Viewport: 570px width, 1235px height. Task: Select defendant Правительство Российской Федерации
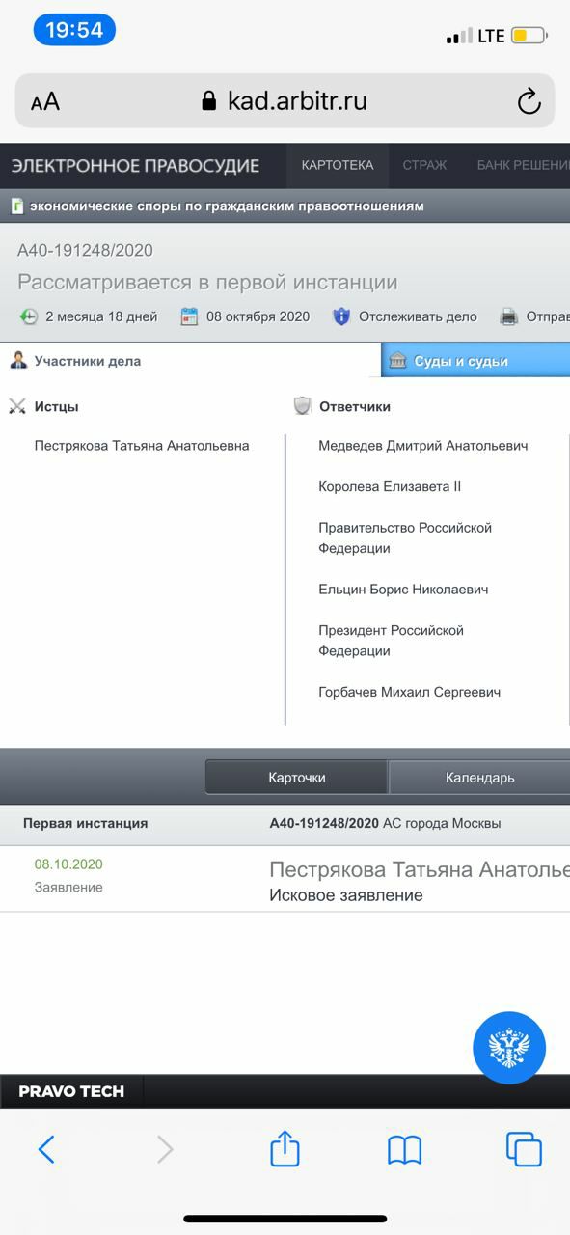(405, 537)
